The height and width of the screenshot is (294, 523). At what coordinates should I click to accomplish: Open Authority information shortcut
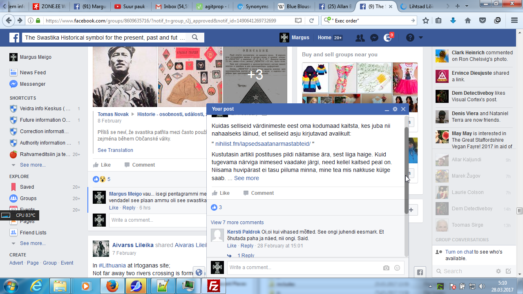[x=45, y=143]
